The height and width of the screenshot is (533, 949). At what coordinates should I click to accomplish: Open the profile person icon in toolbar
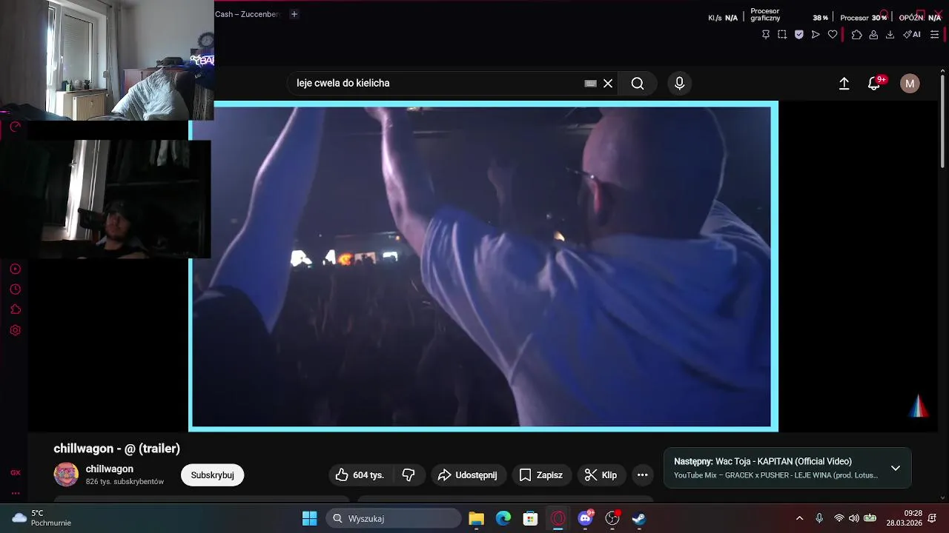coord(873,35)
